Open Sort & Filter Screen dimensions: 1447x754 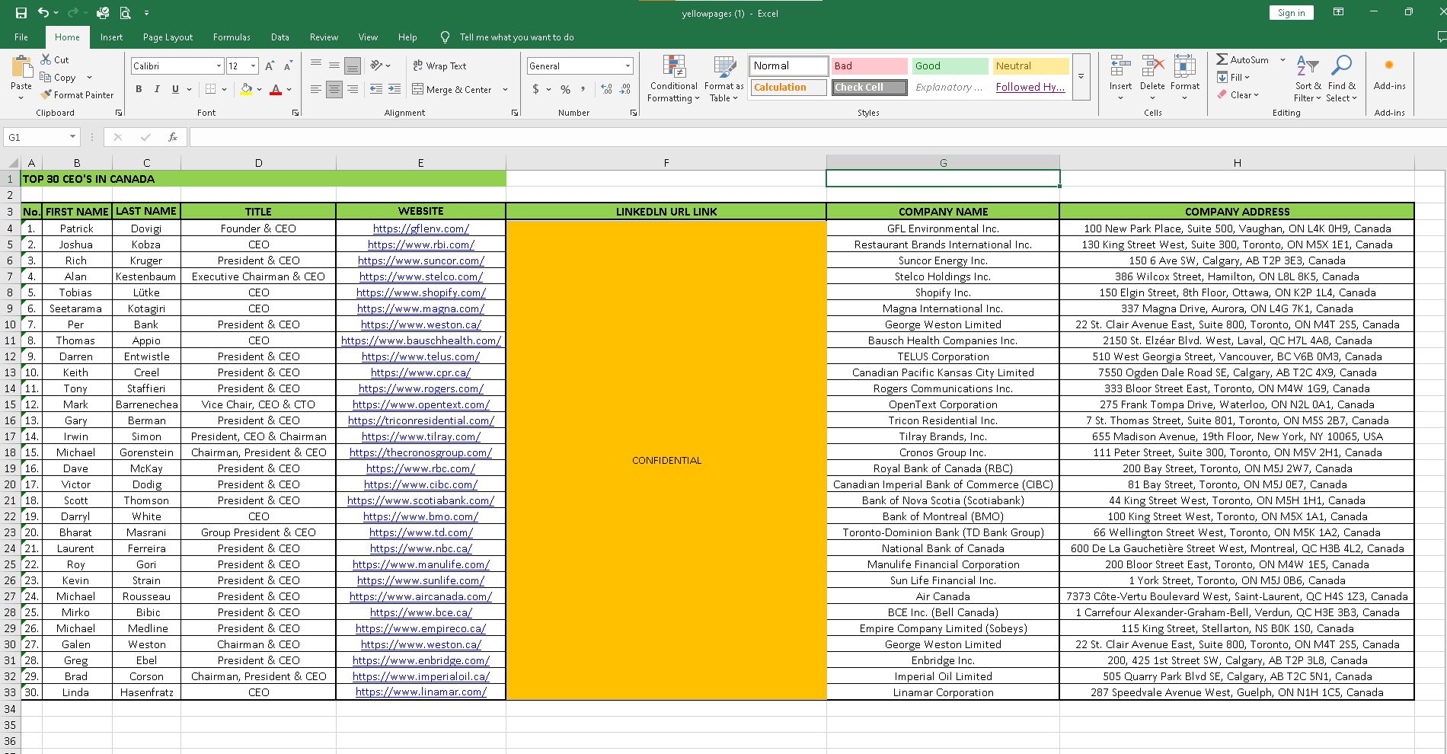tap(1308, 78)
